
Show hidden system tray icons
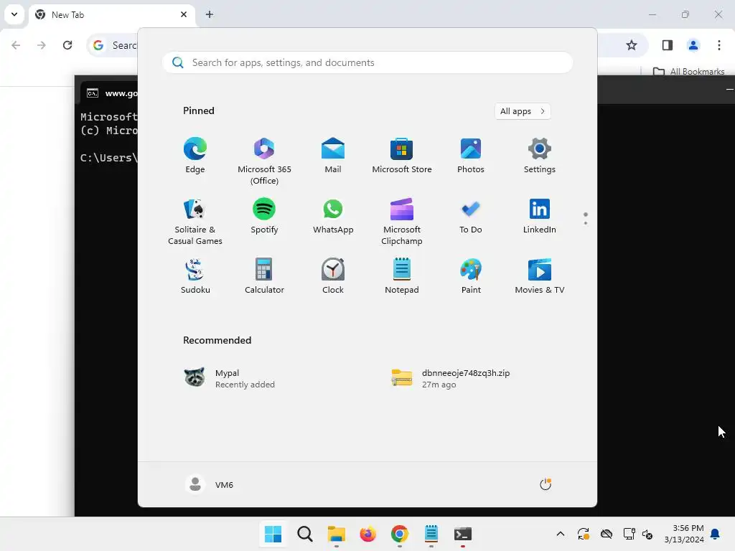click(560, 534)
